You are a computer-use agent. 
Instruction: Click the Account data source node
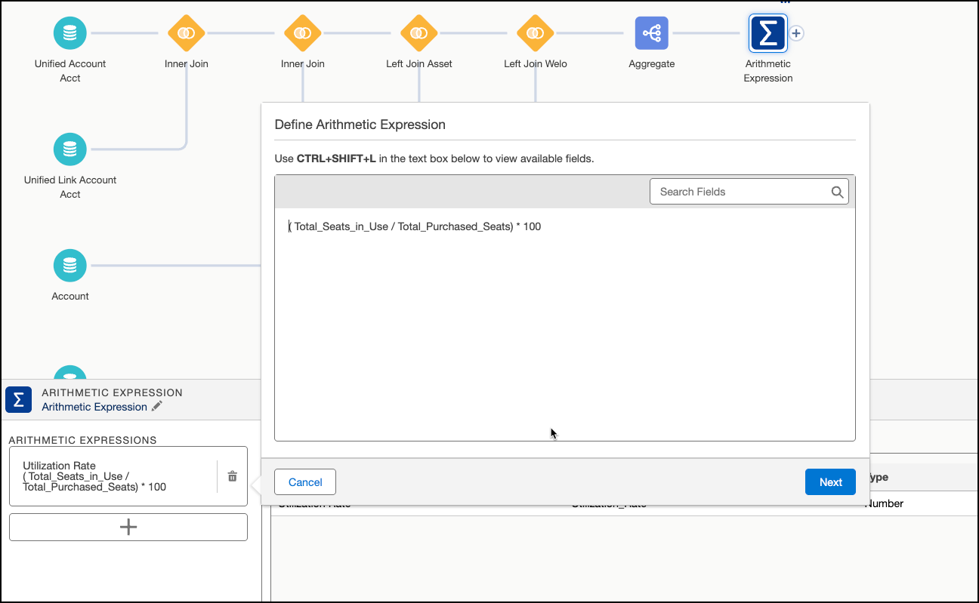point(70,266)
